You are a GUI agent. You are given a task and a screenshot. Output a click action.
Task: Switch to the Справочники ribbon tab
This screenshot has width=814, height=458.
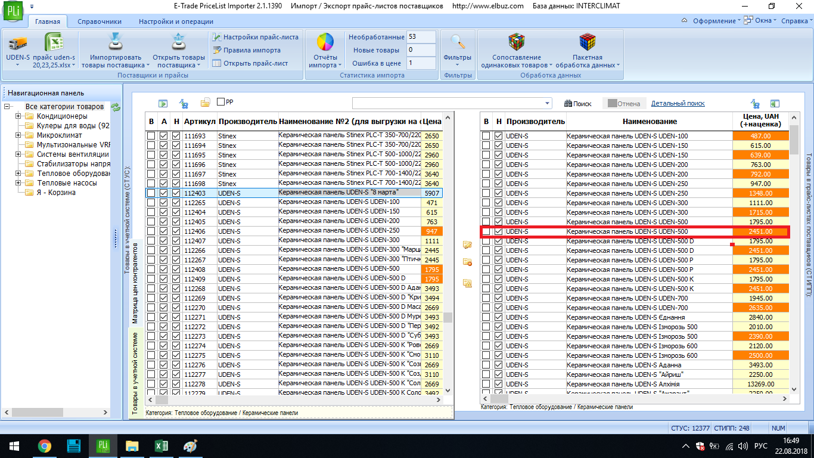pos(100,21)
